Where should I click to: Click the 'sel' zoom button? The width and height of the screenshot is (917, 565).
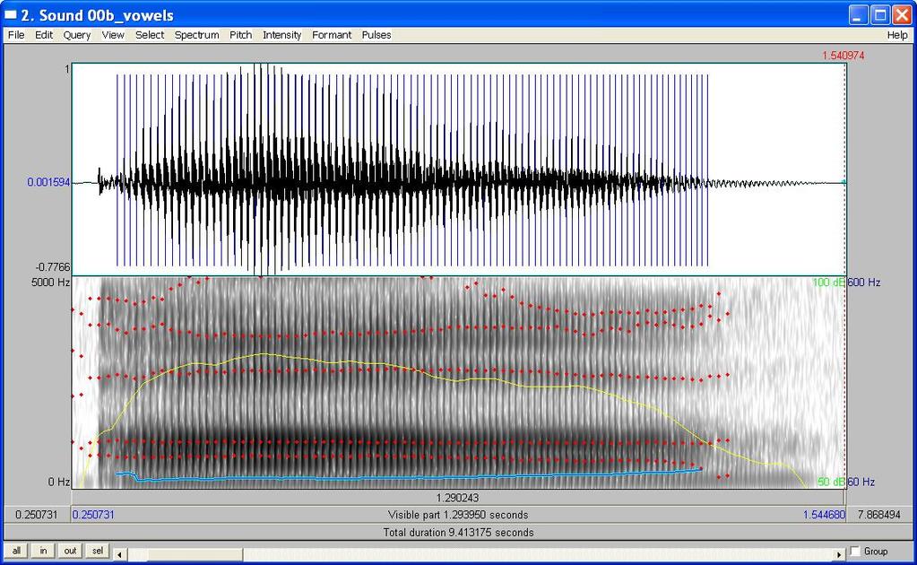(97, 551)
